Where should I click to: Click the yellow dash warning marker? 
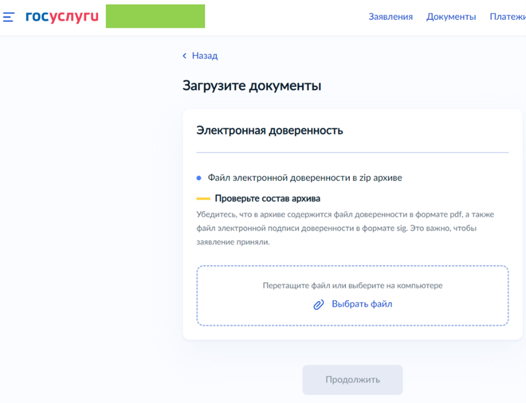tap(203, 199)
